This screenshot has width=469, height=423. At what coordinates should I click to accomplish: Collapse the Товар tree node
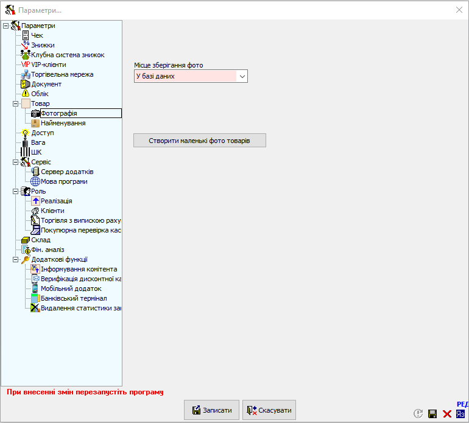[16, 103]
